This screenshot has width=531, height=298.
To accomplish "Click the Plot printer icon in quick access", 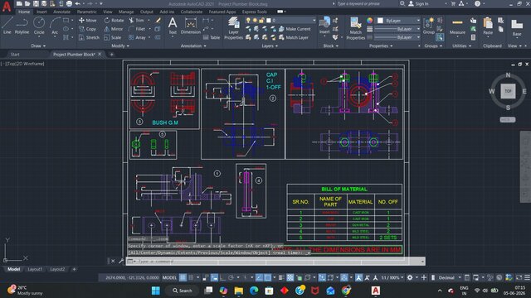I will 69,3.
